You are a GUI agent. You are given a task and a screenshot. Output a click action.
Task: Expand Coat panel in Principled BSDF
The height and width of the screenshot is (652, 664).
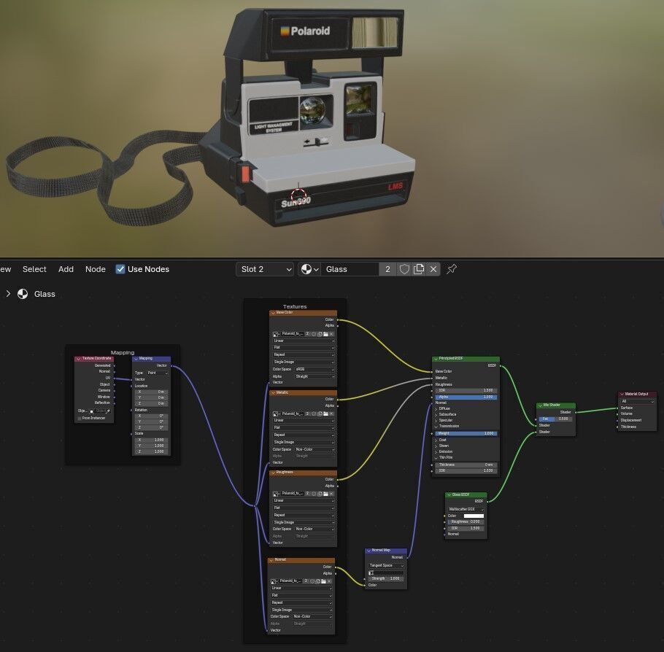click(436, 441)
